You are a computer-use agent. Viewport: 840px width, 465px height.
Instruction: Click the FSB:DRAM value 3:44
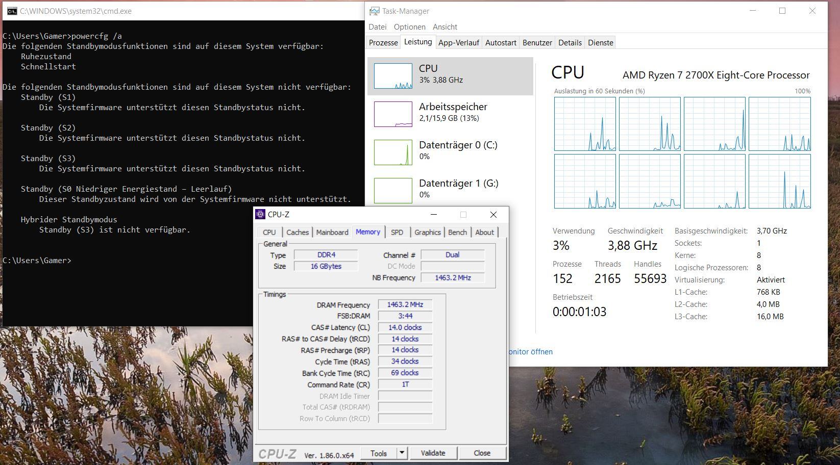[405, 316]
